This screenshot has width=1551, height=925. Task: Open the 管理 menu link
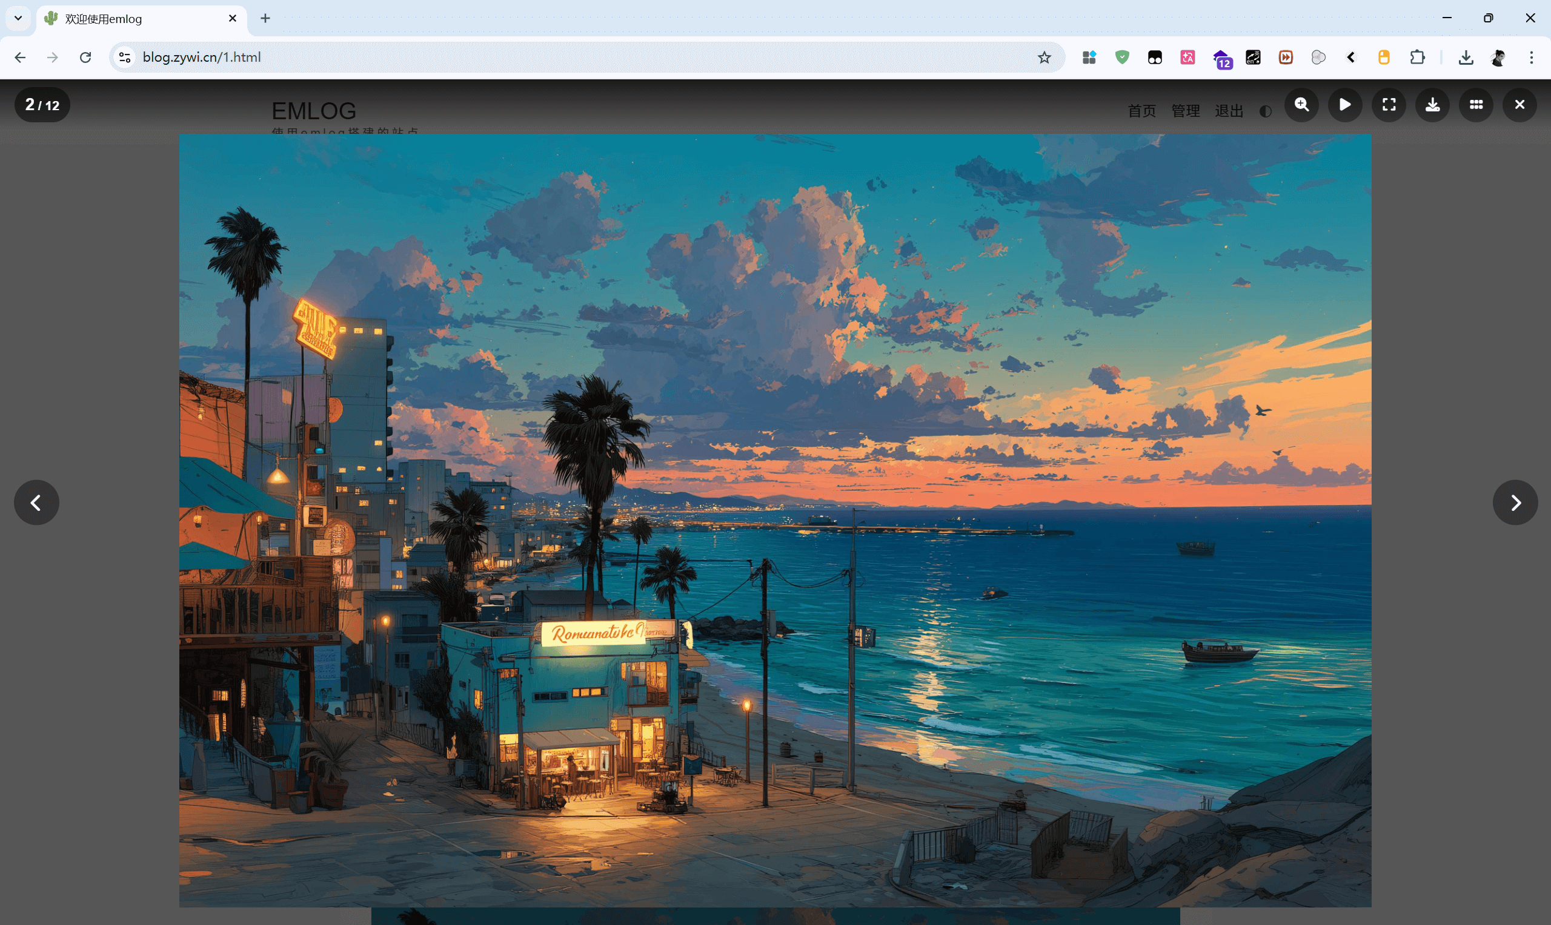[x=1186, y=111]
